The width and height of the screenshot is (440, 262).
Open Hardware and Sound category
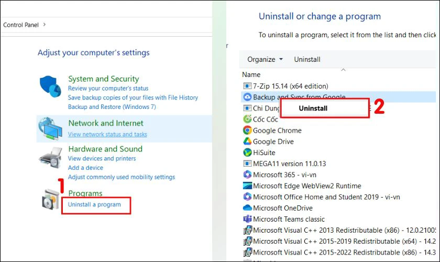pyautogui.click(x=105, y=149)
